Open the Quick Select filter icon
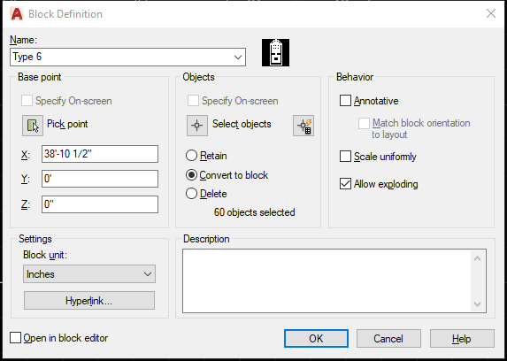Screen dimensions: 507x361 303,126
